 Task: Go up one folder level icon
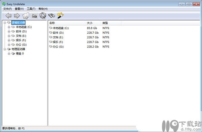(26, 16)
